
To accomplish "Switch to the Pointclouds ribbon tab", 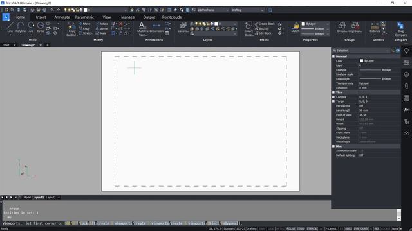I will click(x=172, y=17).
